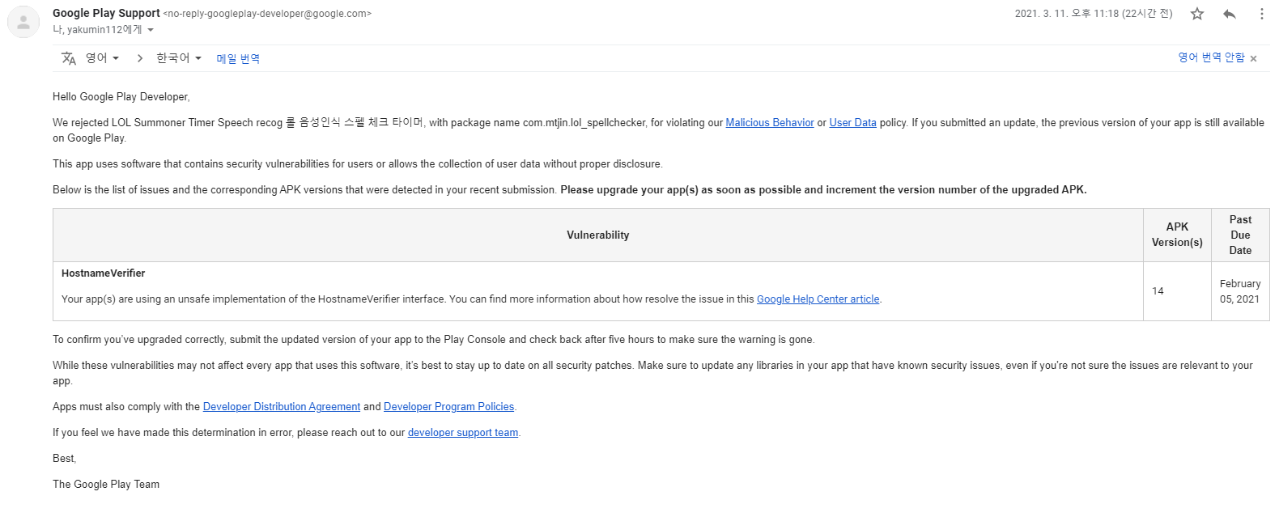Open the Malicious Behavior policy link
Image resolution: width=1279 pixels, height=517 pixels.
click(x=770, y=123)
